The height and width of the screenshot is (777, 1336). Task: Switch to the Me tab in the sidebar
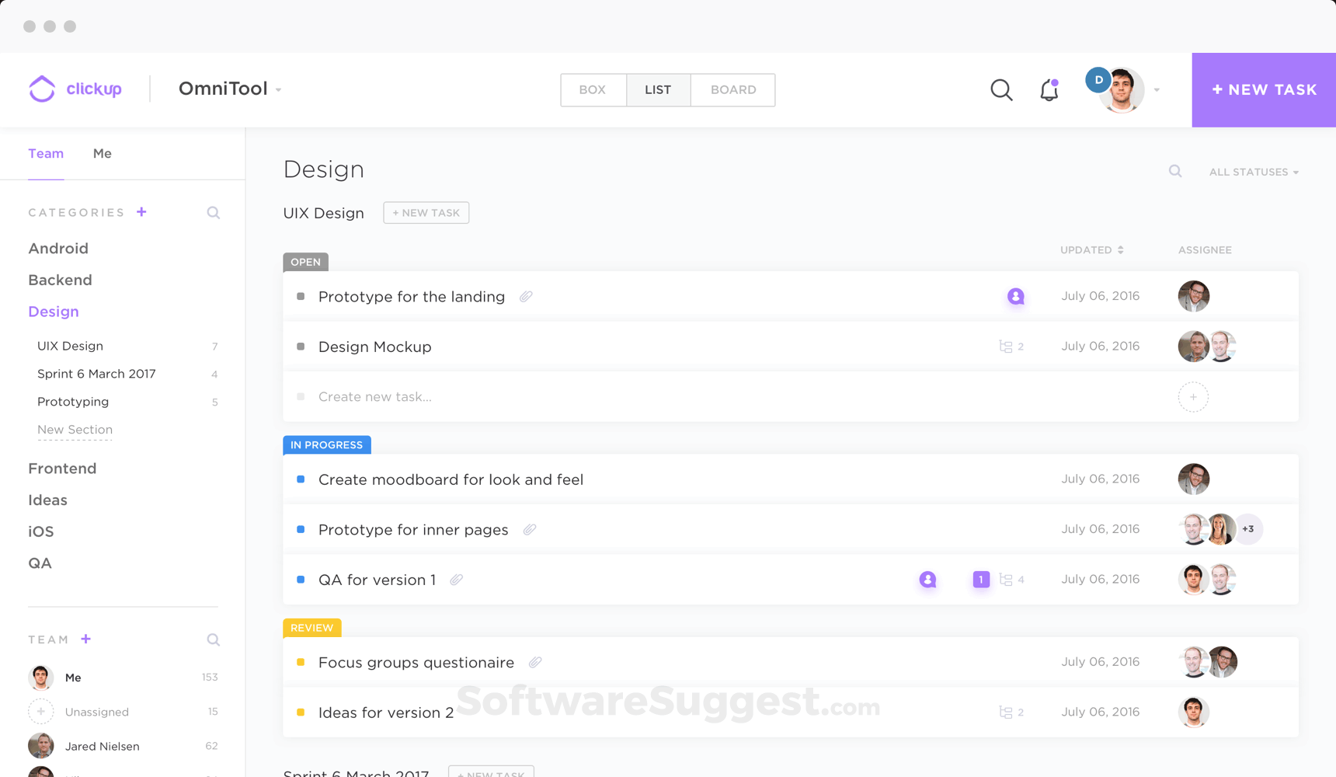pyautogui.click(x=102, y=153)
